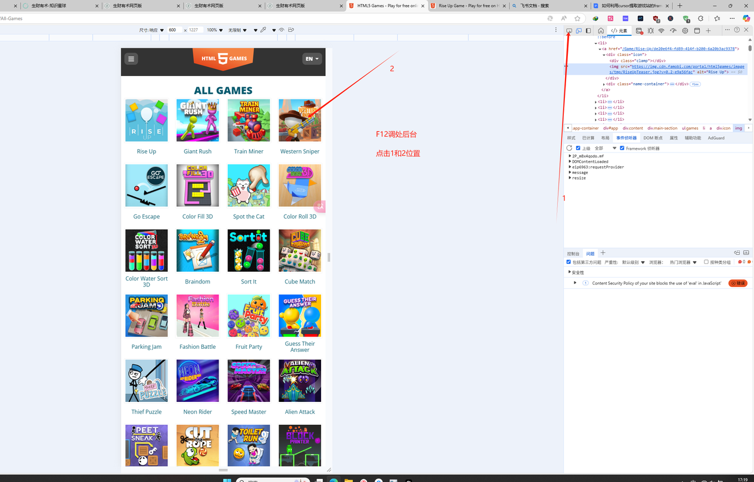Switch to the 样式 styles tab
Screen dimensions: 754x482
click(571, 138)
